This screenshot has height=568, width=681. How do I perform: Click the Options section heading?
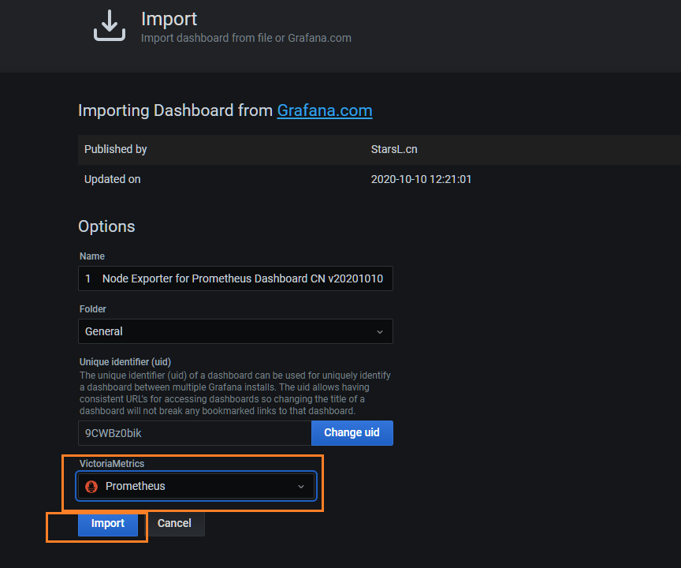(106, 226)
